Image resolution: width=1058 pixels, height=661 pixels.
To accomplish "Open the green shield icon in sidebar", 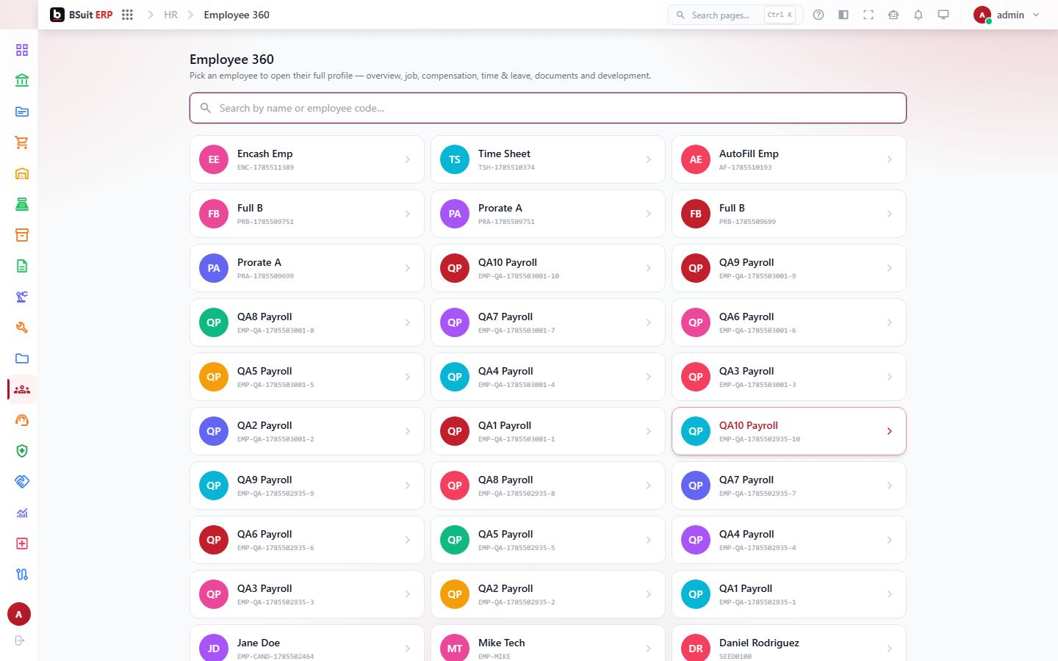I will 22,451.
